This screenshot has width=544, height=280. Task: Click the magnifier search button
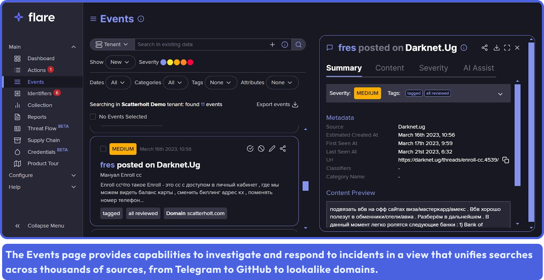(x=299, y=45)
